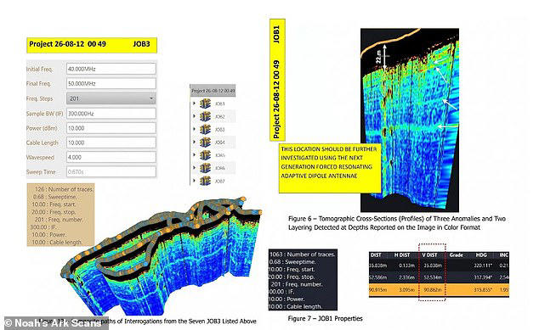Click the JOB3 cube icon in job tree
Image resolution: width=539 pixels, height=330 pixels.
(x=205, y=129)
